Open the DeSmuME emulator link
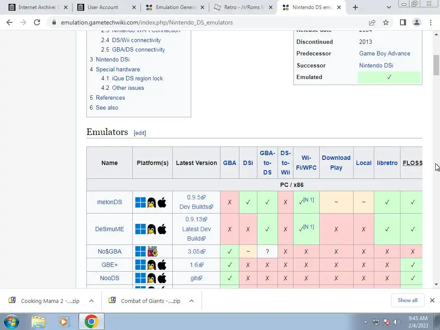This screenshot has height=330, width=440. click(x=110, y=229)
